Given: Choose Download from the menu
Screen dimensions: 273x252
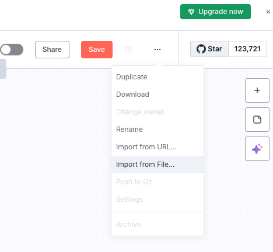Looking at the screenshot, I should pyautogui.click(x=157, y=94).
